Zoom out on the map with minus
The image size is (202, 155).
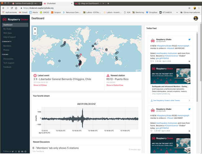click(x=35, y=33)
